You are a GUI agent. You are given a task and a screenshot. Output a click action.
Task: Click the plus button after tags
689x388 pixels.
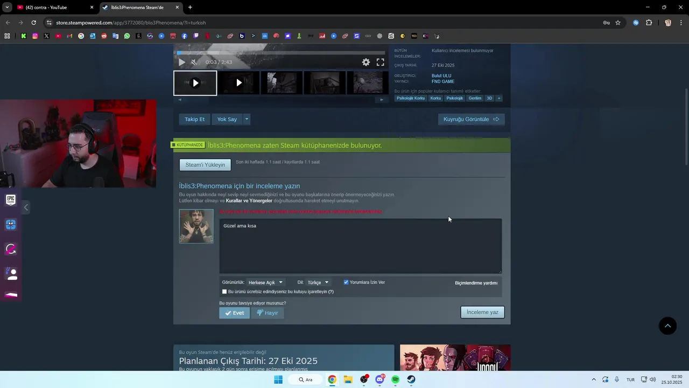coord(499,98)
